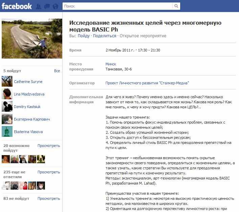239x212 pixels.
Task: Open the messages icon in header
Action: 47,6
